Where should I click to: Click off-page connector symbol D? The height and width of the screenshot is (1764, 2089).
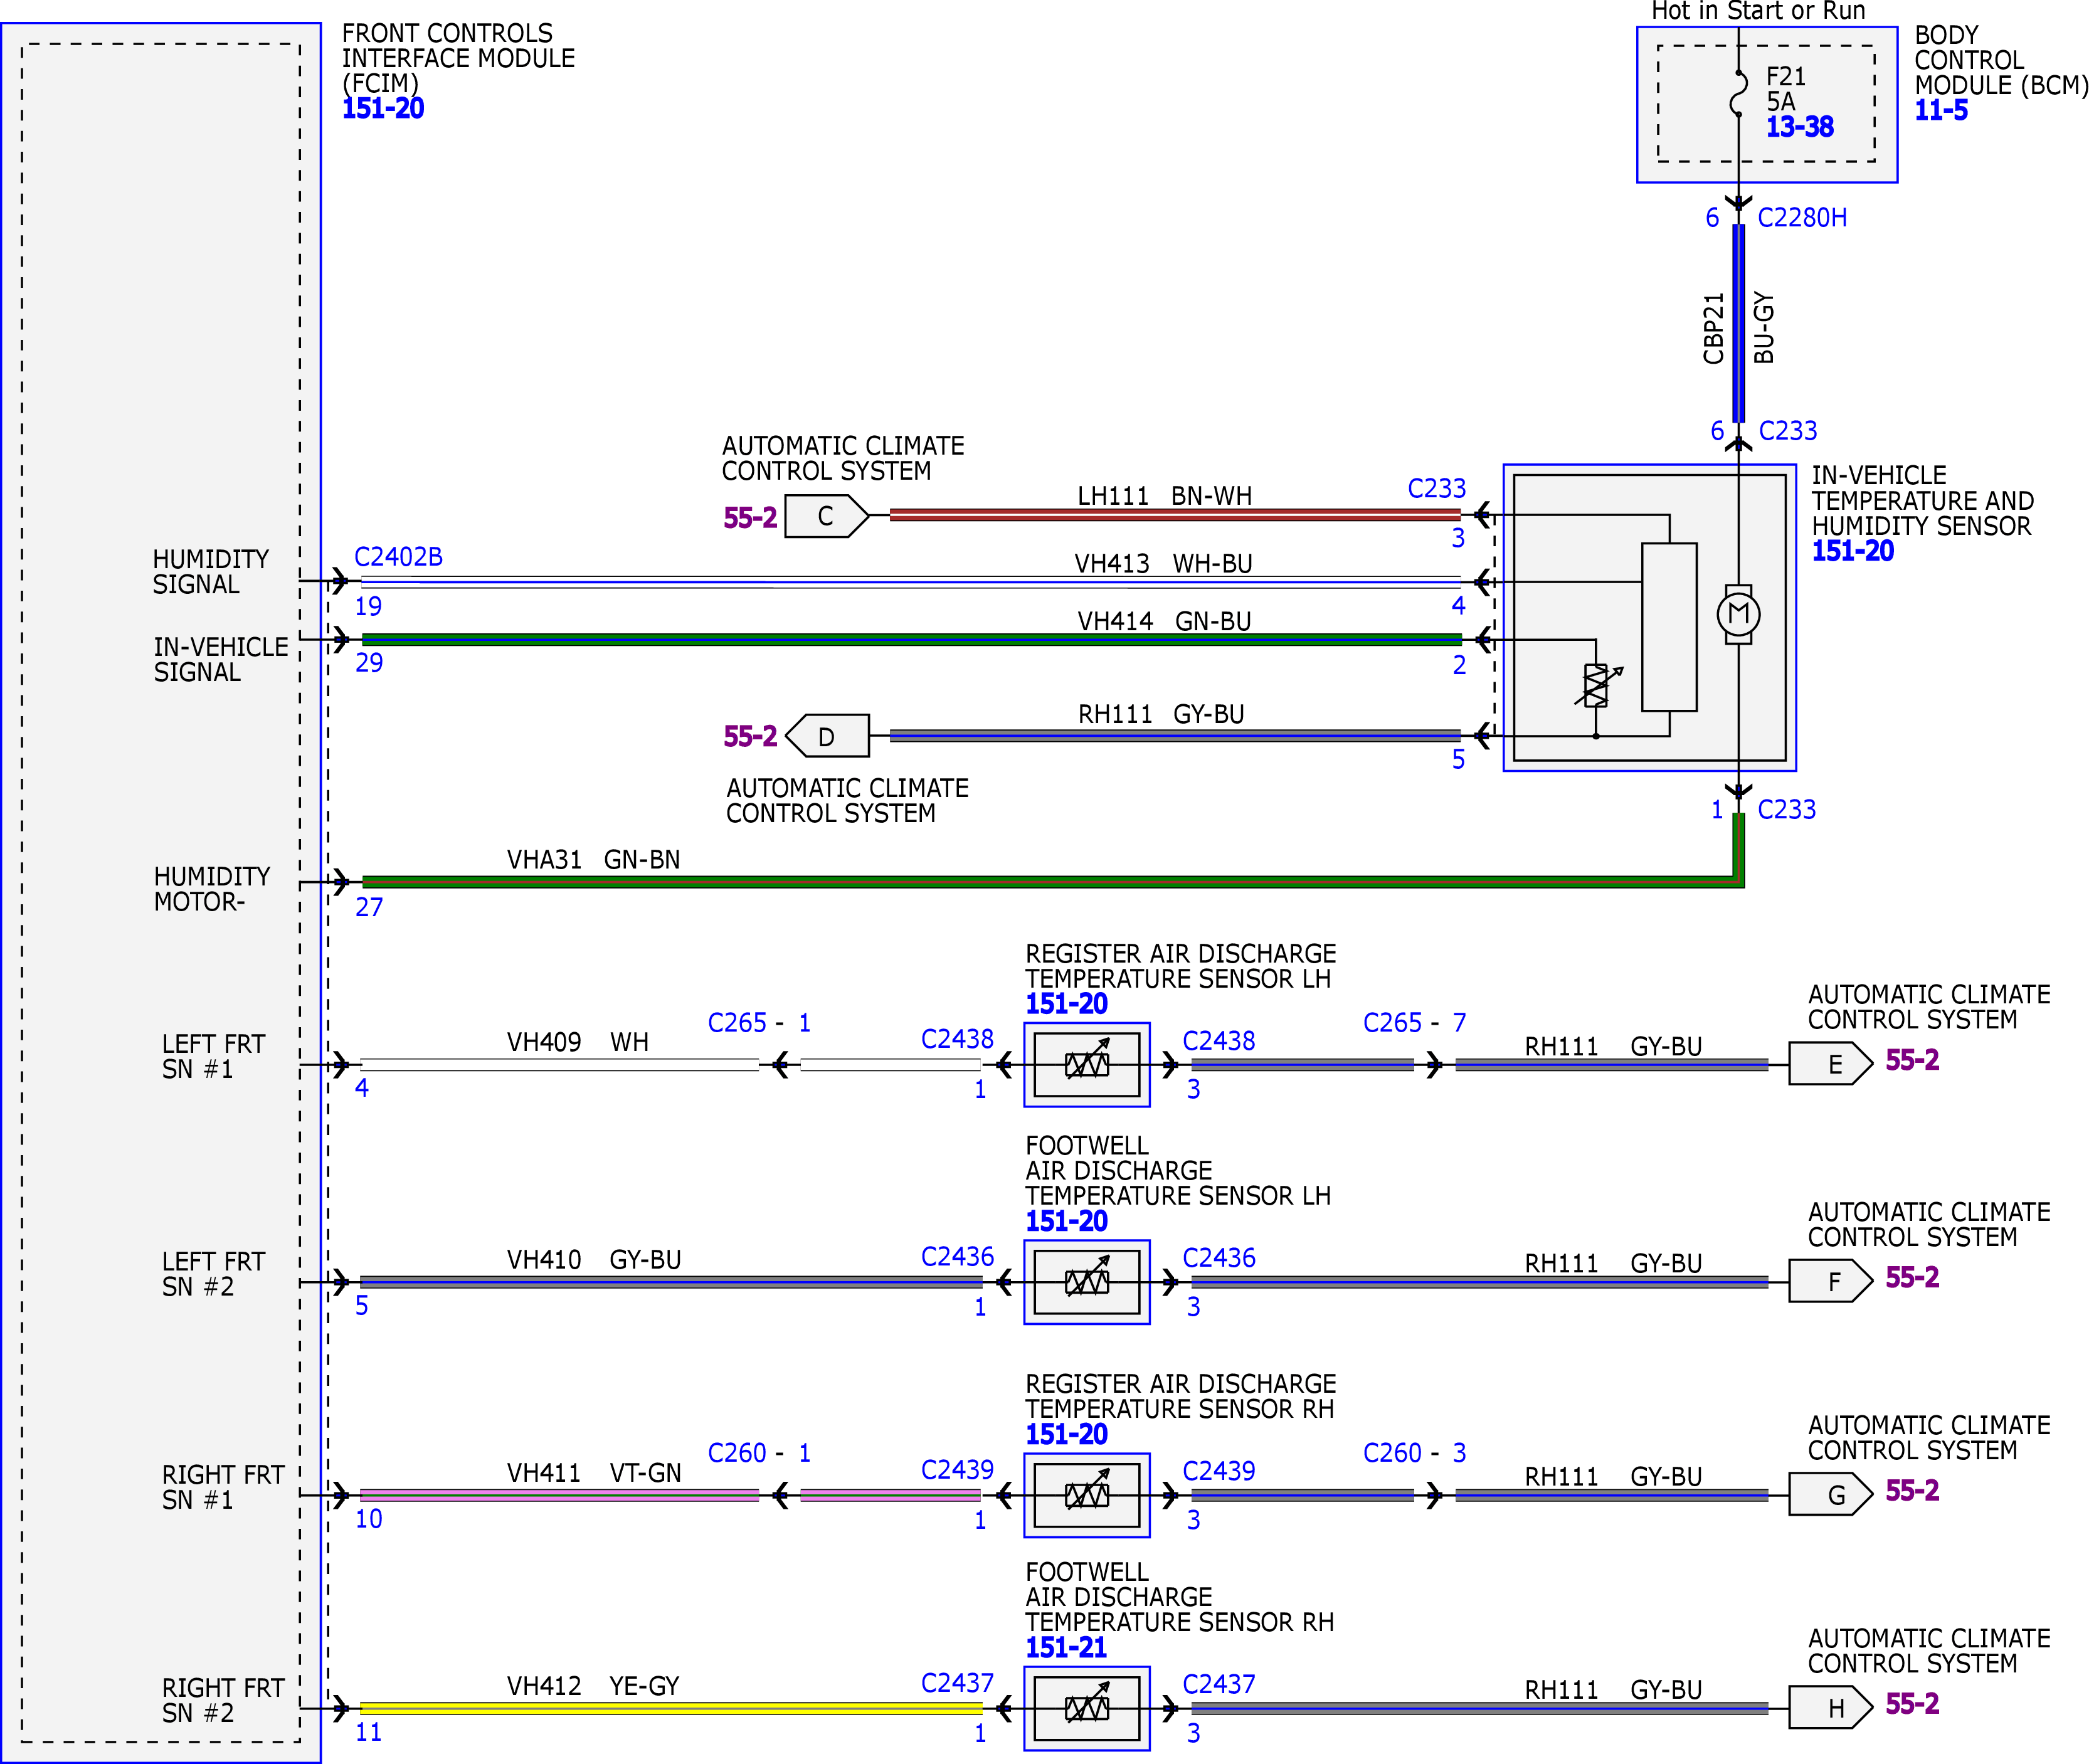click(827, 736)
